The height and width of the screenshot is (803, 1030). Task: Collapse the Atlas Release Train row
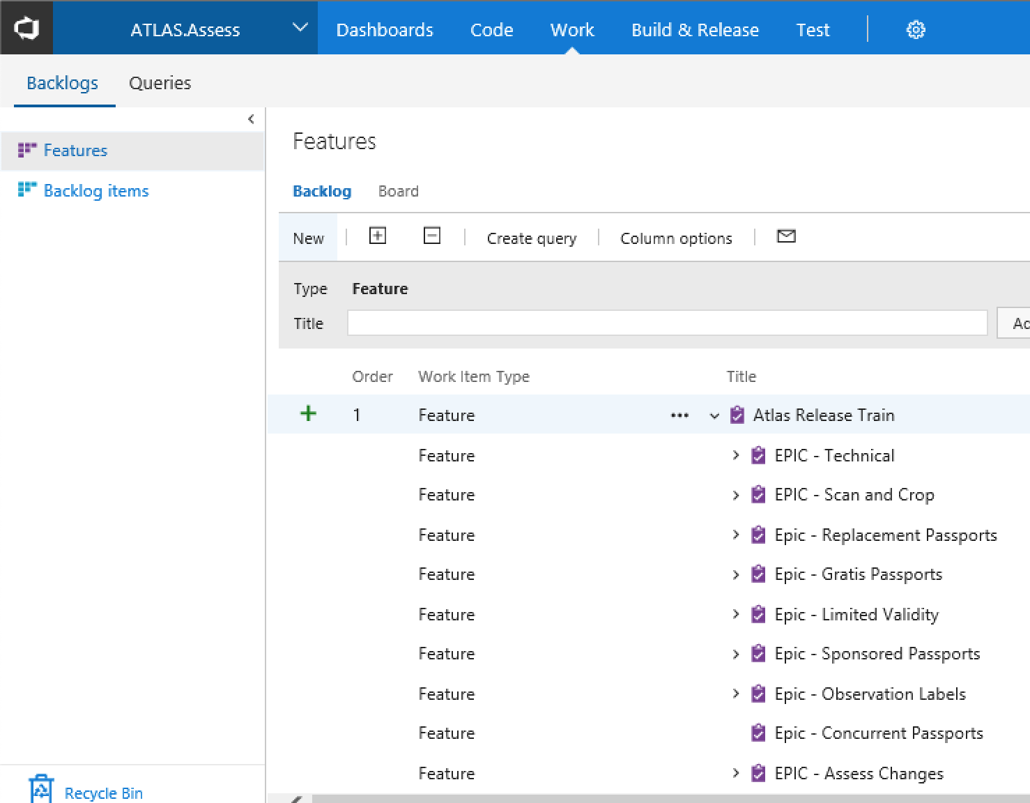click(x=714, y=416)
